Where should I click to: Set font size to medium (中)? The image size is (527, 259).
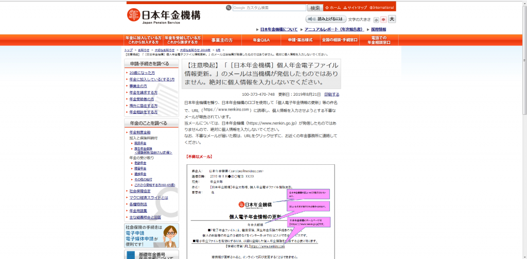[383, 20]
